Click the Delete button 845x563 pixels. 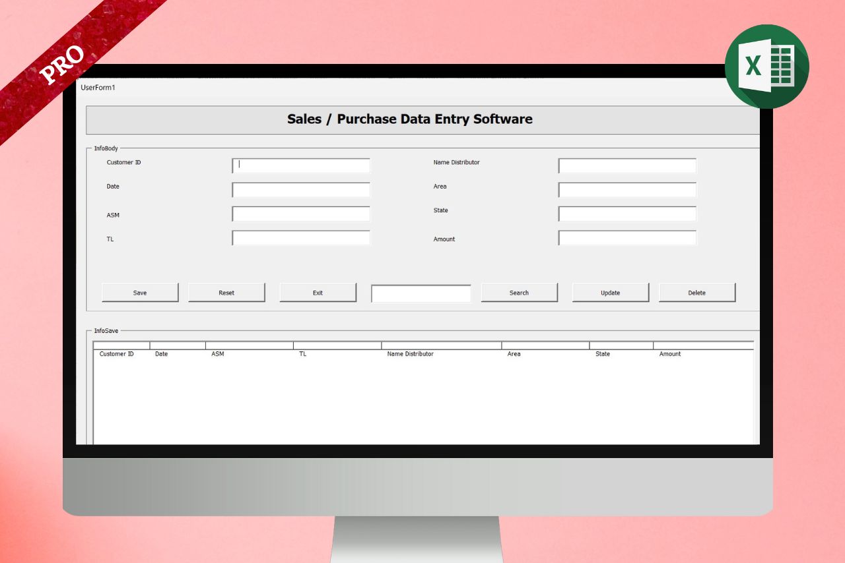pos(696,293)
